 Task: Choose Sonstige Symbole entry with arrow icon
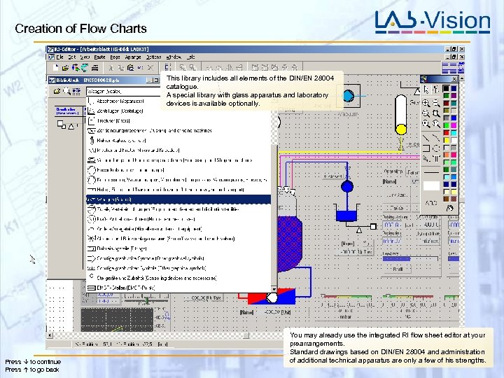click(178, 258)
